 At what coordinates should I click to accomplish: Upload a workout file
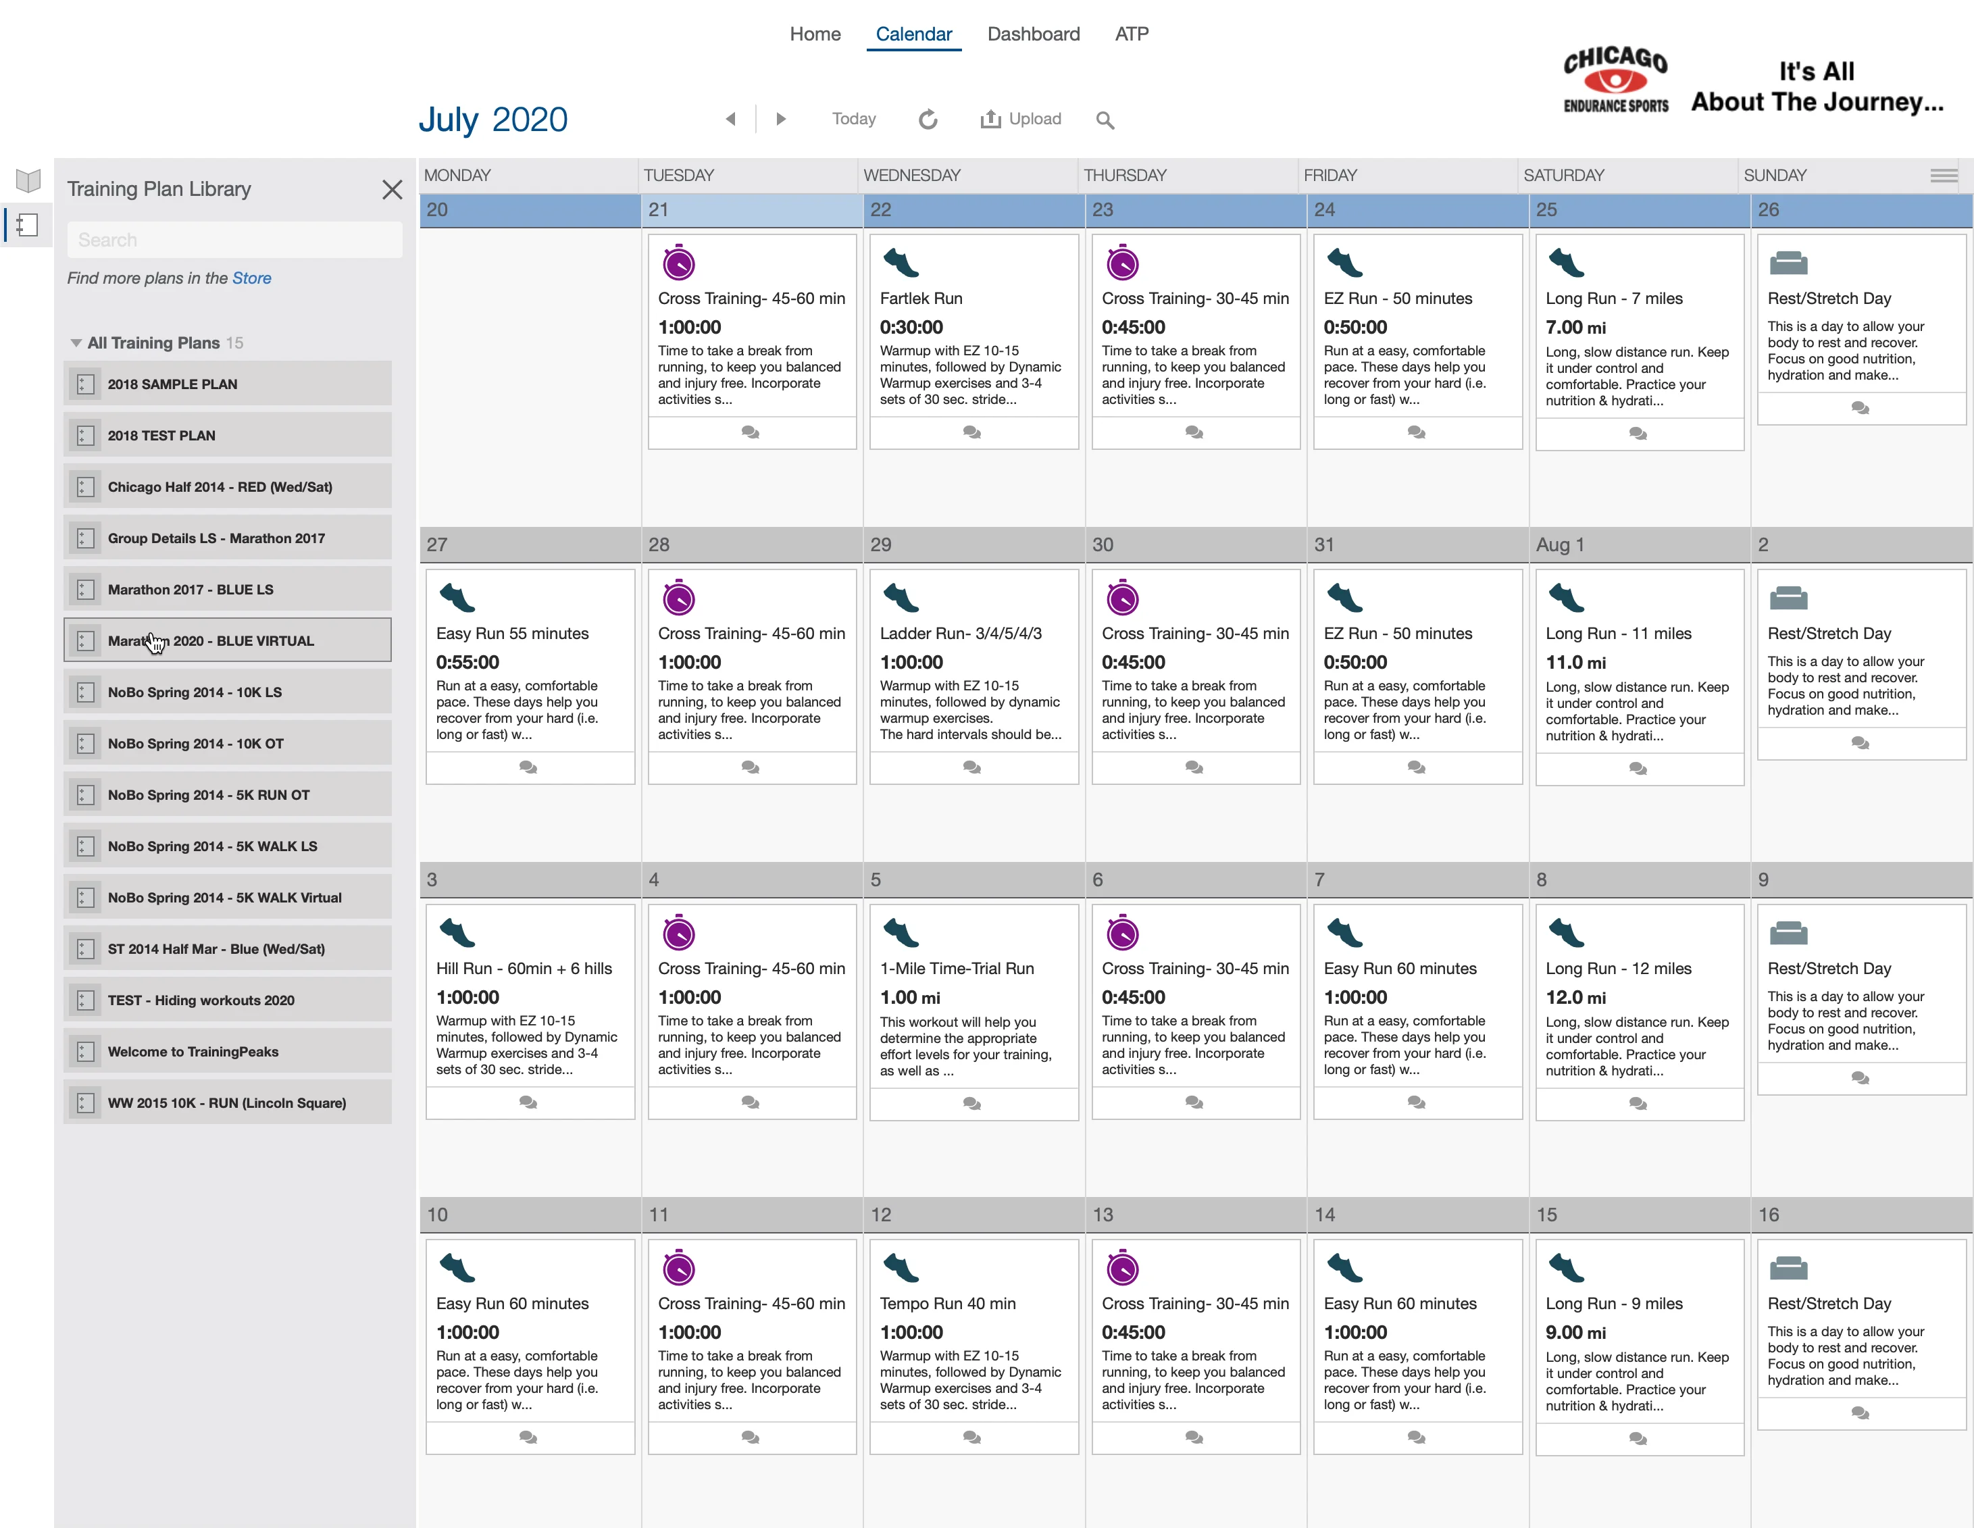click(1021, 118)
